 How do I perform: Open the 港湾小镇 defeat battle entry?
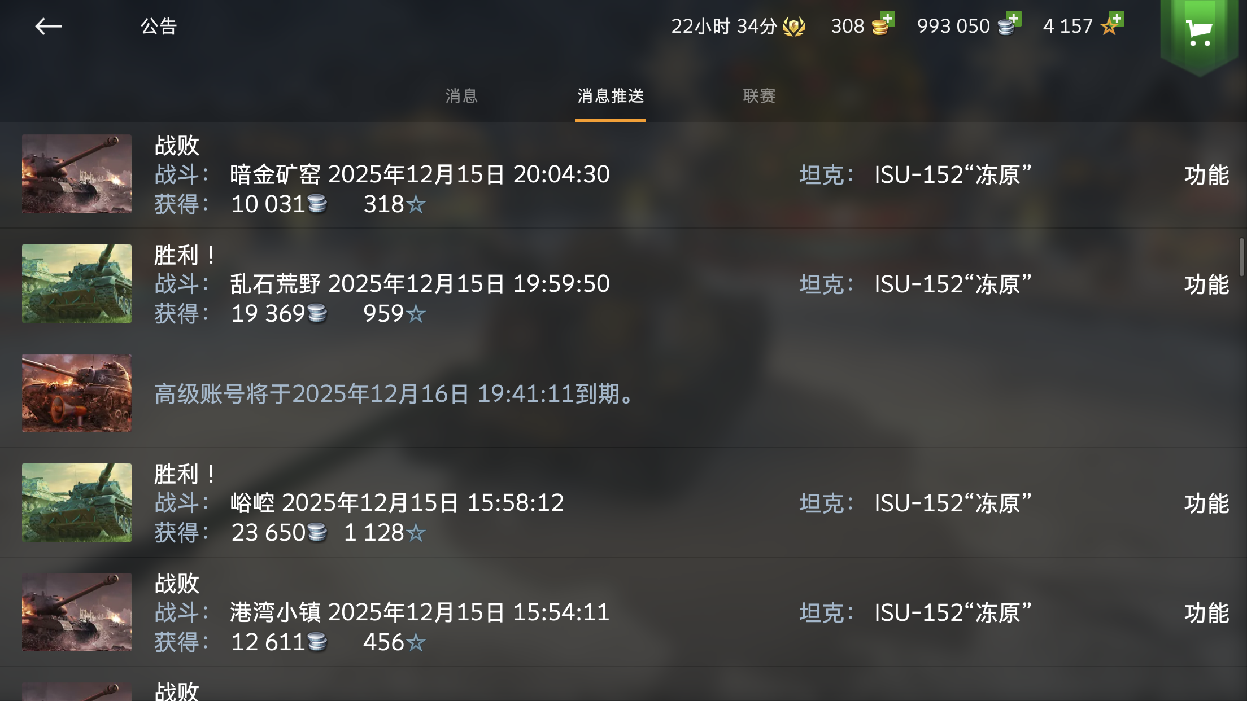[x=623, y=612]
